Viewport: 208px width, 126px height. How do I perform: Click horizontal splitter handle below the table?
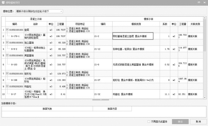coord(101,100)
